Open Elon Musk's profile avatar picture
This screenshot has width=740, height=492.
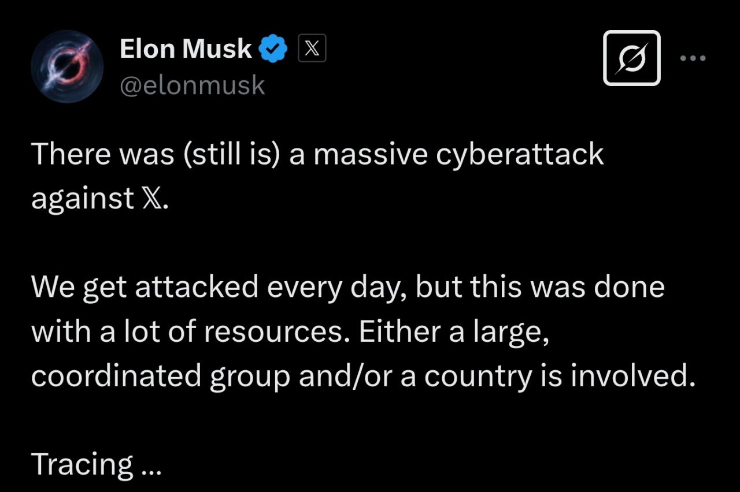(x=67, y=66)
